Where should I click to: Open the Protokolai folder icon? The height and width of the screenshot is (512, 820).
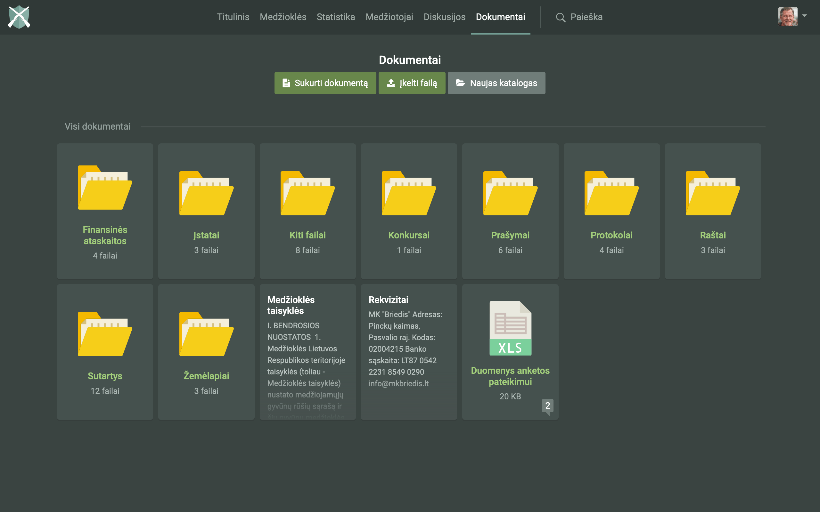point(611,193)
